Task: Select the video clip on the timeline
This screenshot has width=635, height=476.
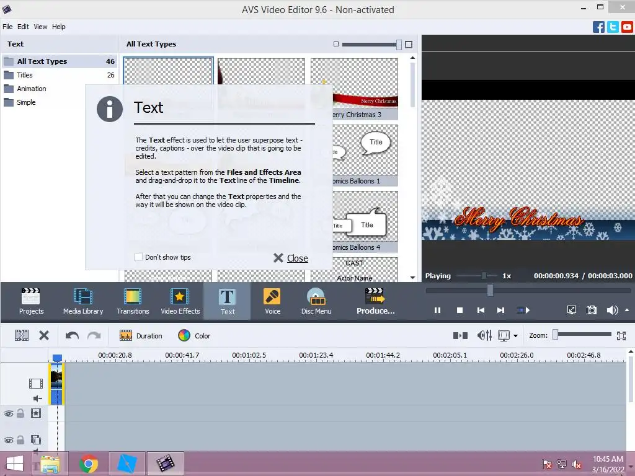Action: (x=56, y=384)
